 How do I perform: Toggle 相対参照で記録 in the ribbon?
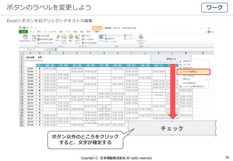pyautogui.click(x=45, y=39)
